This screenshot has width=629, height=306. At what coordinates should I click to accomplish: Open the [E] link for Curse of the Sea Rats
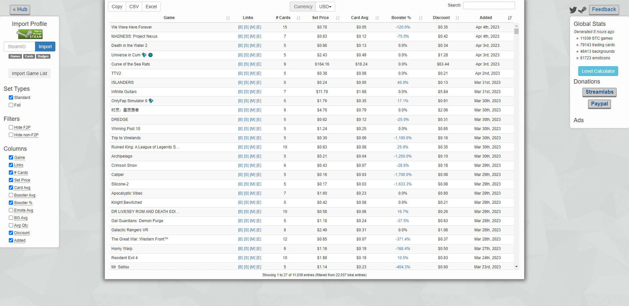259,64
